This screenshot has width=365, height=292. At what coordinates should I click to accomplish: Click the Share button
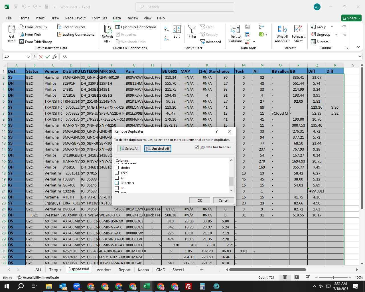point(351,18)
